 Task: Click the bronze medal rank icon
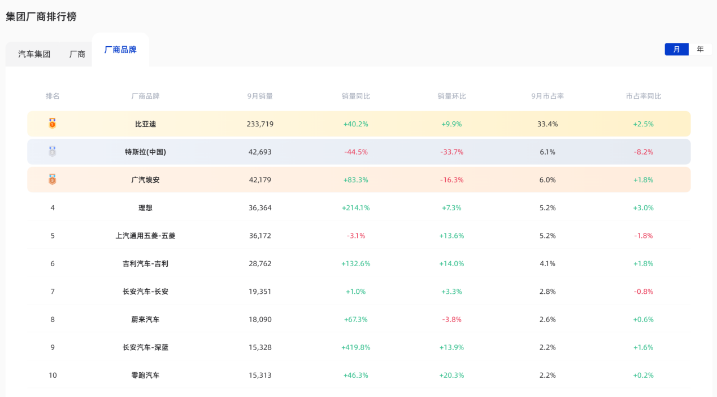(x=53, y=179)
